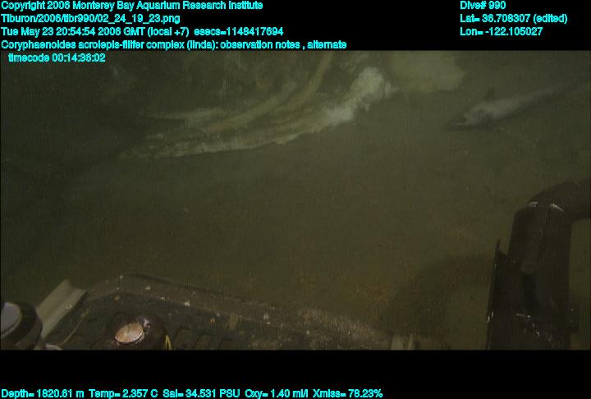Click the Depth= 1820.61 m readout
This screenshot has height=399, width=591.
41,393
